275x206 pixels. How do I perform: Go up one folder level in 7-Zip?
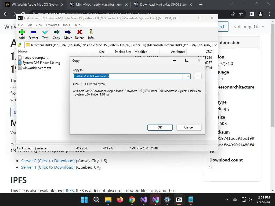click(20, 45)
